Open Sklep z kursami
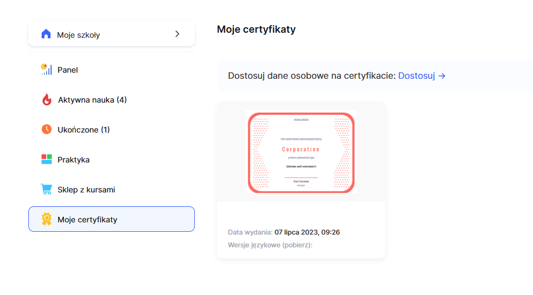Image resolution: width=533 pixels, height=295 pixels. pyautogui.click(x=86, y=190)
